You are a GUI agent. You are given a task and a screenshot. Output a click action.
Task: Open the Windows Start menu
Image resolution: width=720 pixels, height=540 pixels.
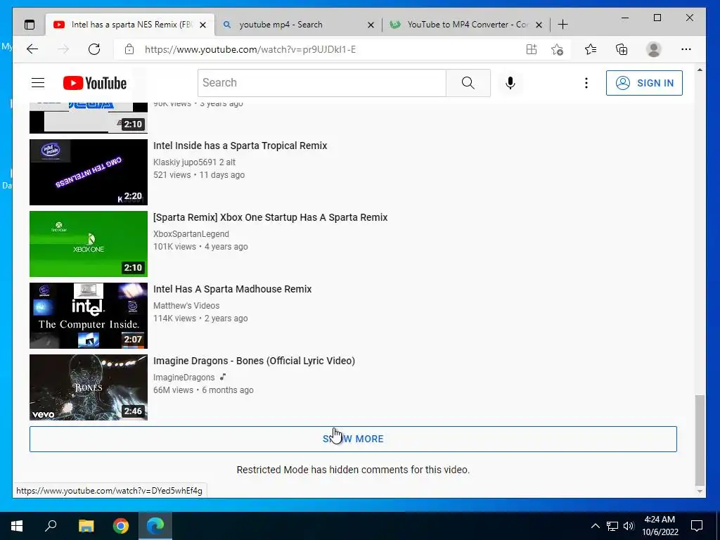pos(17,525)
